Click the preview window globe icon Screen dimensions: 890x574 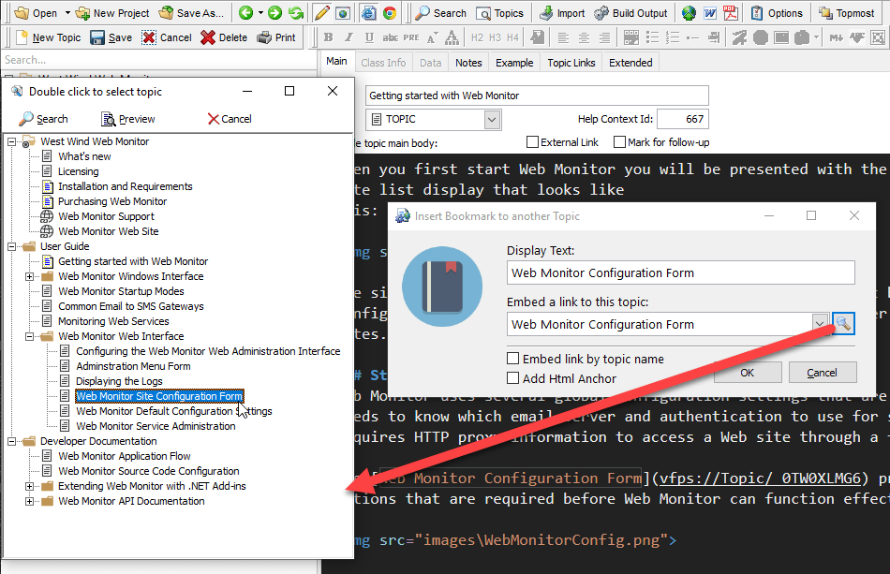click(343, 12)
